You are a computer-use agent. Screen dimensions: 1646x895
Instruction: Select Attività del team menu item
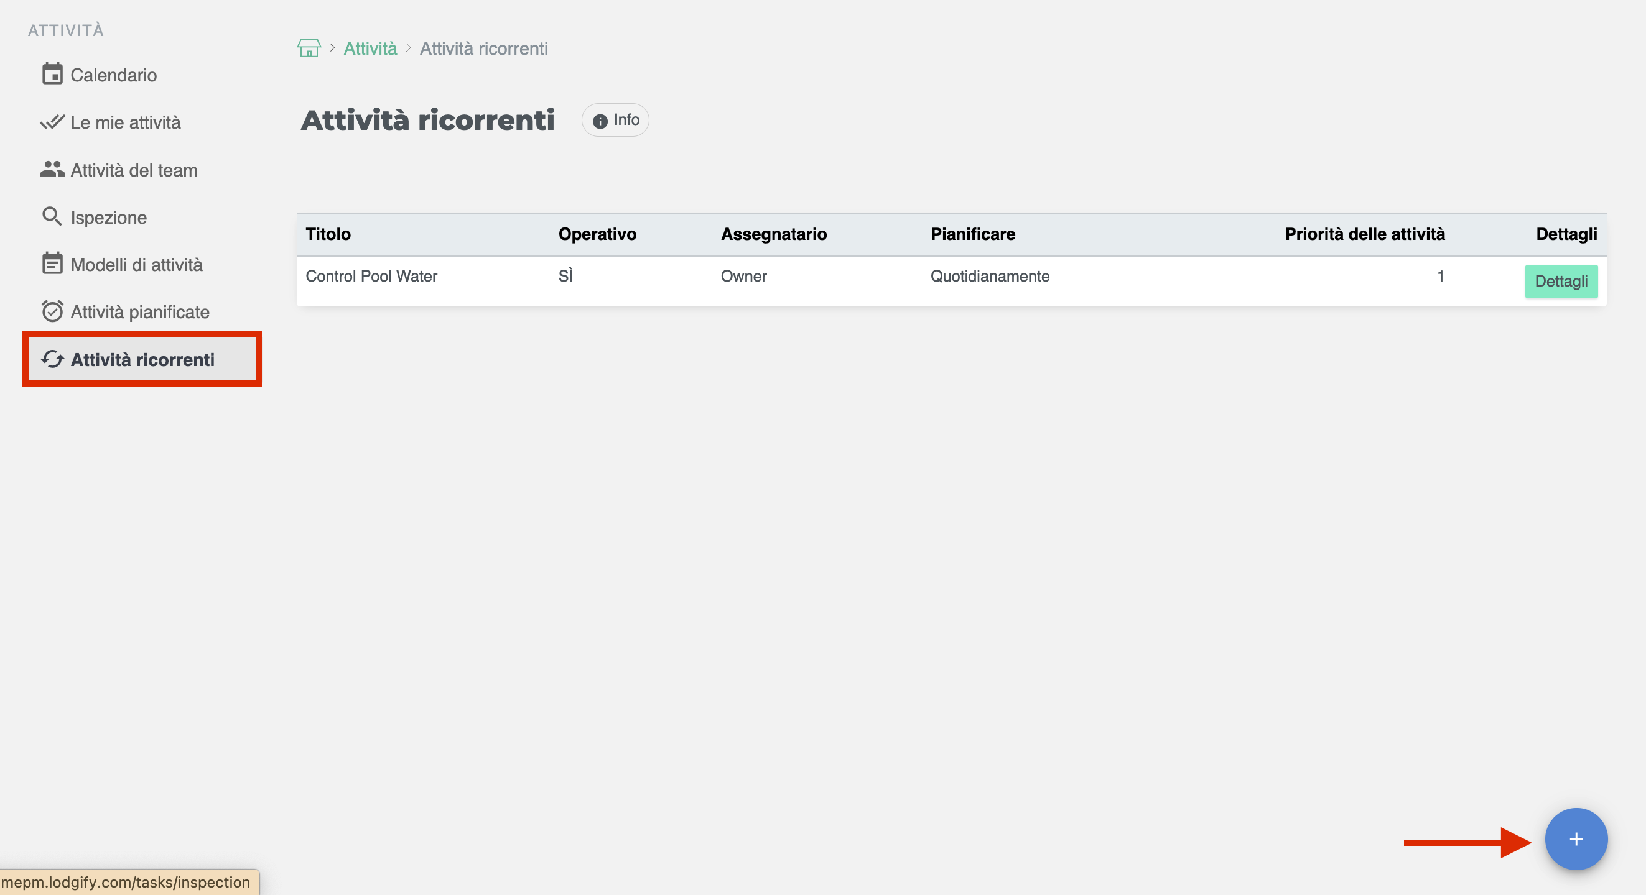[134, 170]
